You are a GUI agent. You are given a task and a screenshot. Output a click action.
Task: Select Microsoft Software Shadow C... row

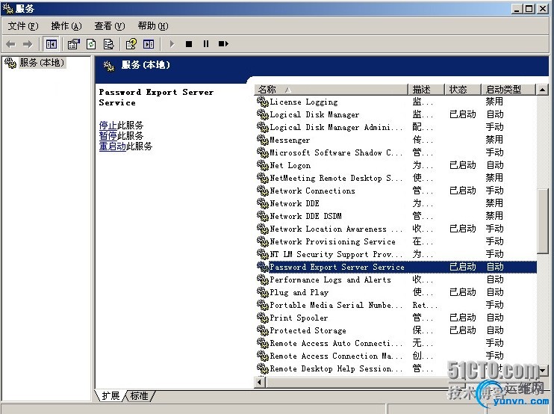396,152
